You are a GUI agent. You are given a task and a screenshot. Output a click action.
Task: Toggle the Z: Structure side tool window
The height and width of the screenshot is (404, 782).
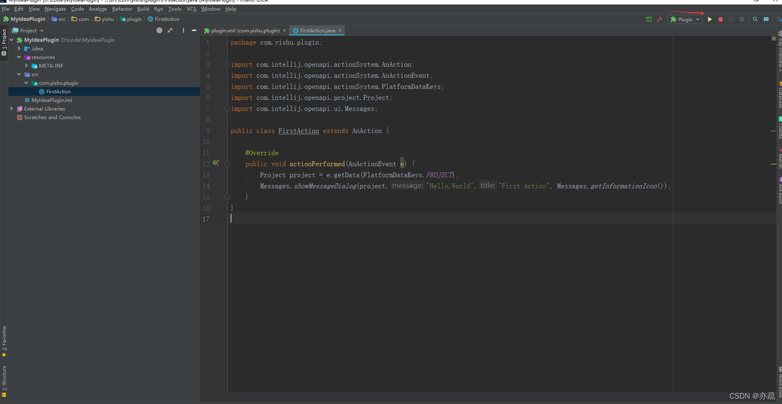[x=4, y=381]
